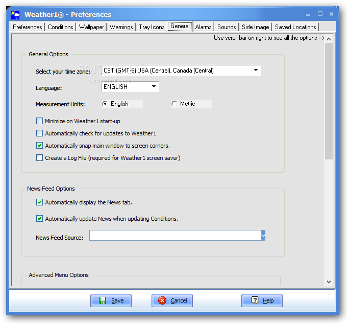Enable Minimize on Weather1 start-up
The image size is (349, 325).
(39, 121)
